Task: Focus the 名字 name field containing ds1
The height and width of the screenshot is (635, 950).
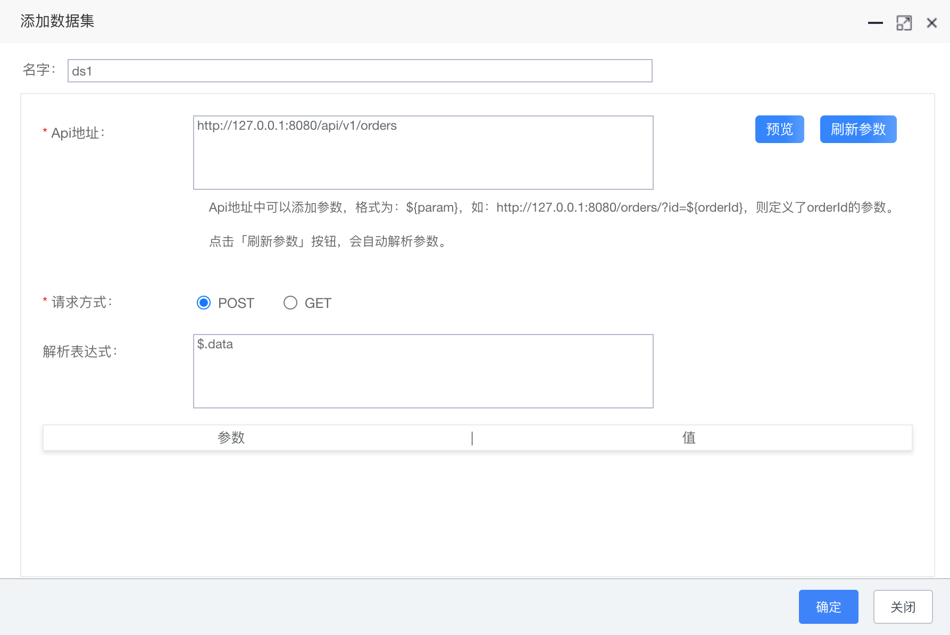Action: 360,71
